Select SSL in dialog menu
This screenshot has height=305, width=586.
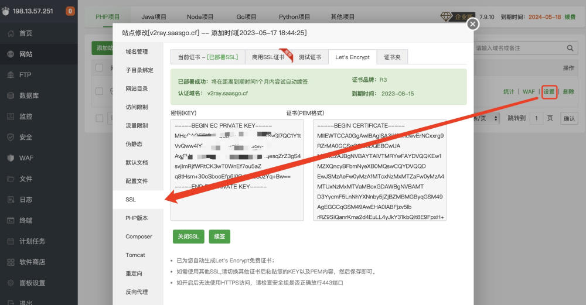(138, 200)
